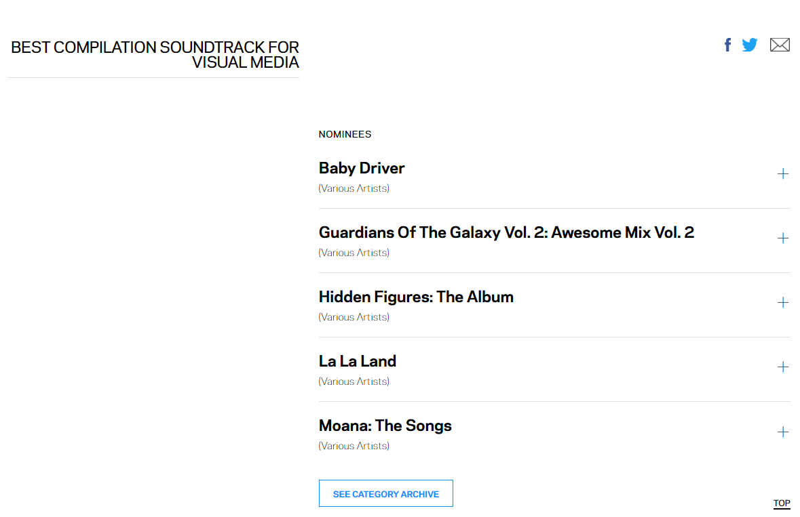
Task: Click Various Artists under Baby Driver
Action: click(x=354, y=188)
